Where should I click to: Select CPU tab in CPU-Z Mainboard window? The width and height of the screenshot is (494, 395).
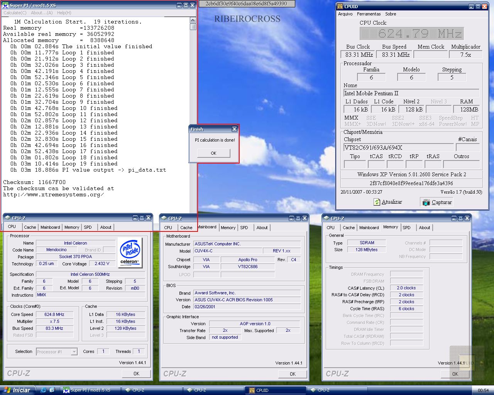(x=168, y=228)
